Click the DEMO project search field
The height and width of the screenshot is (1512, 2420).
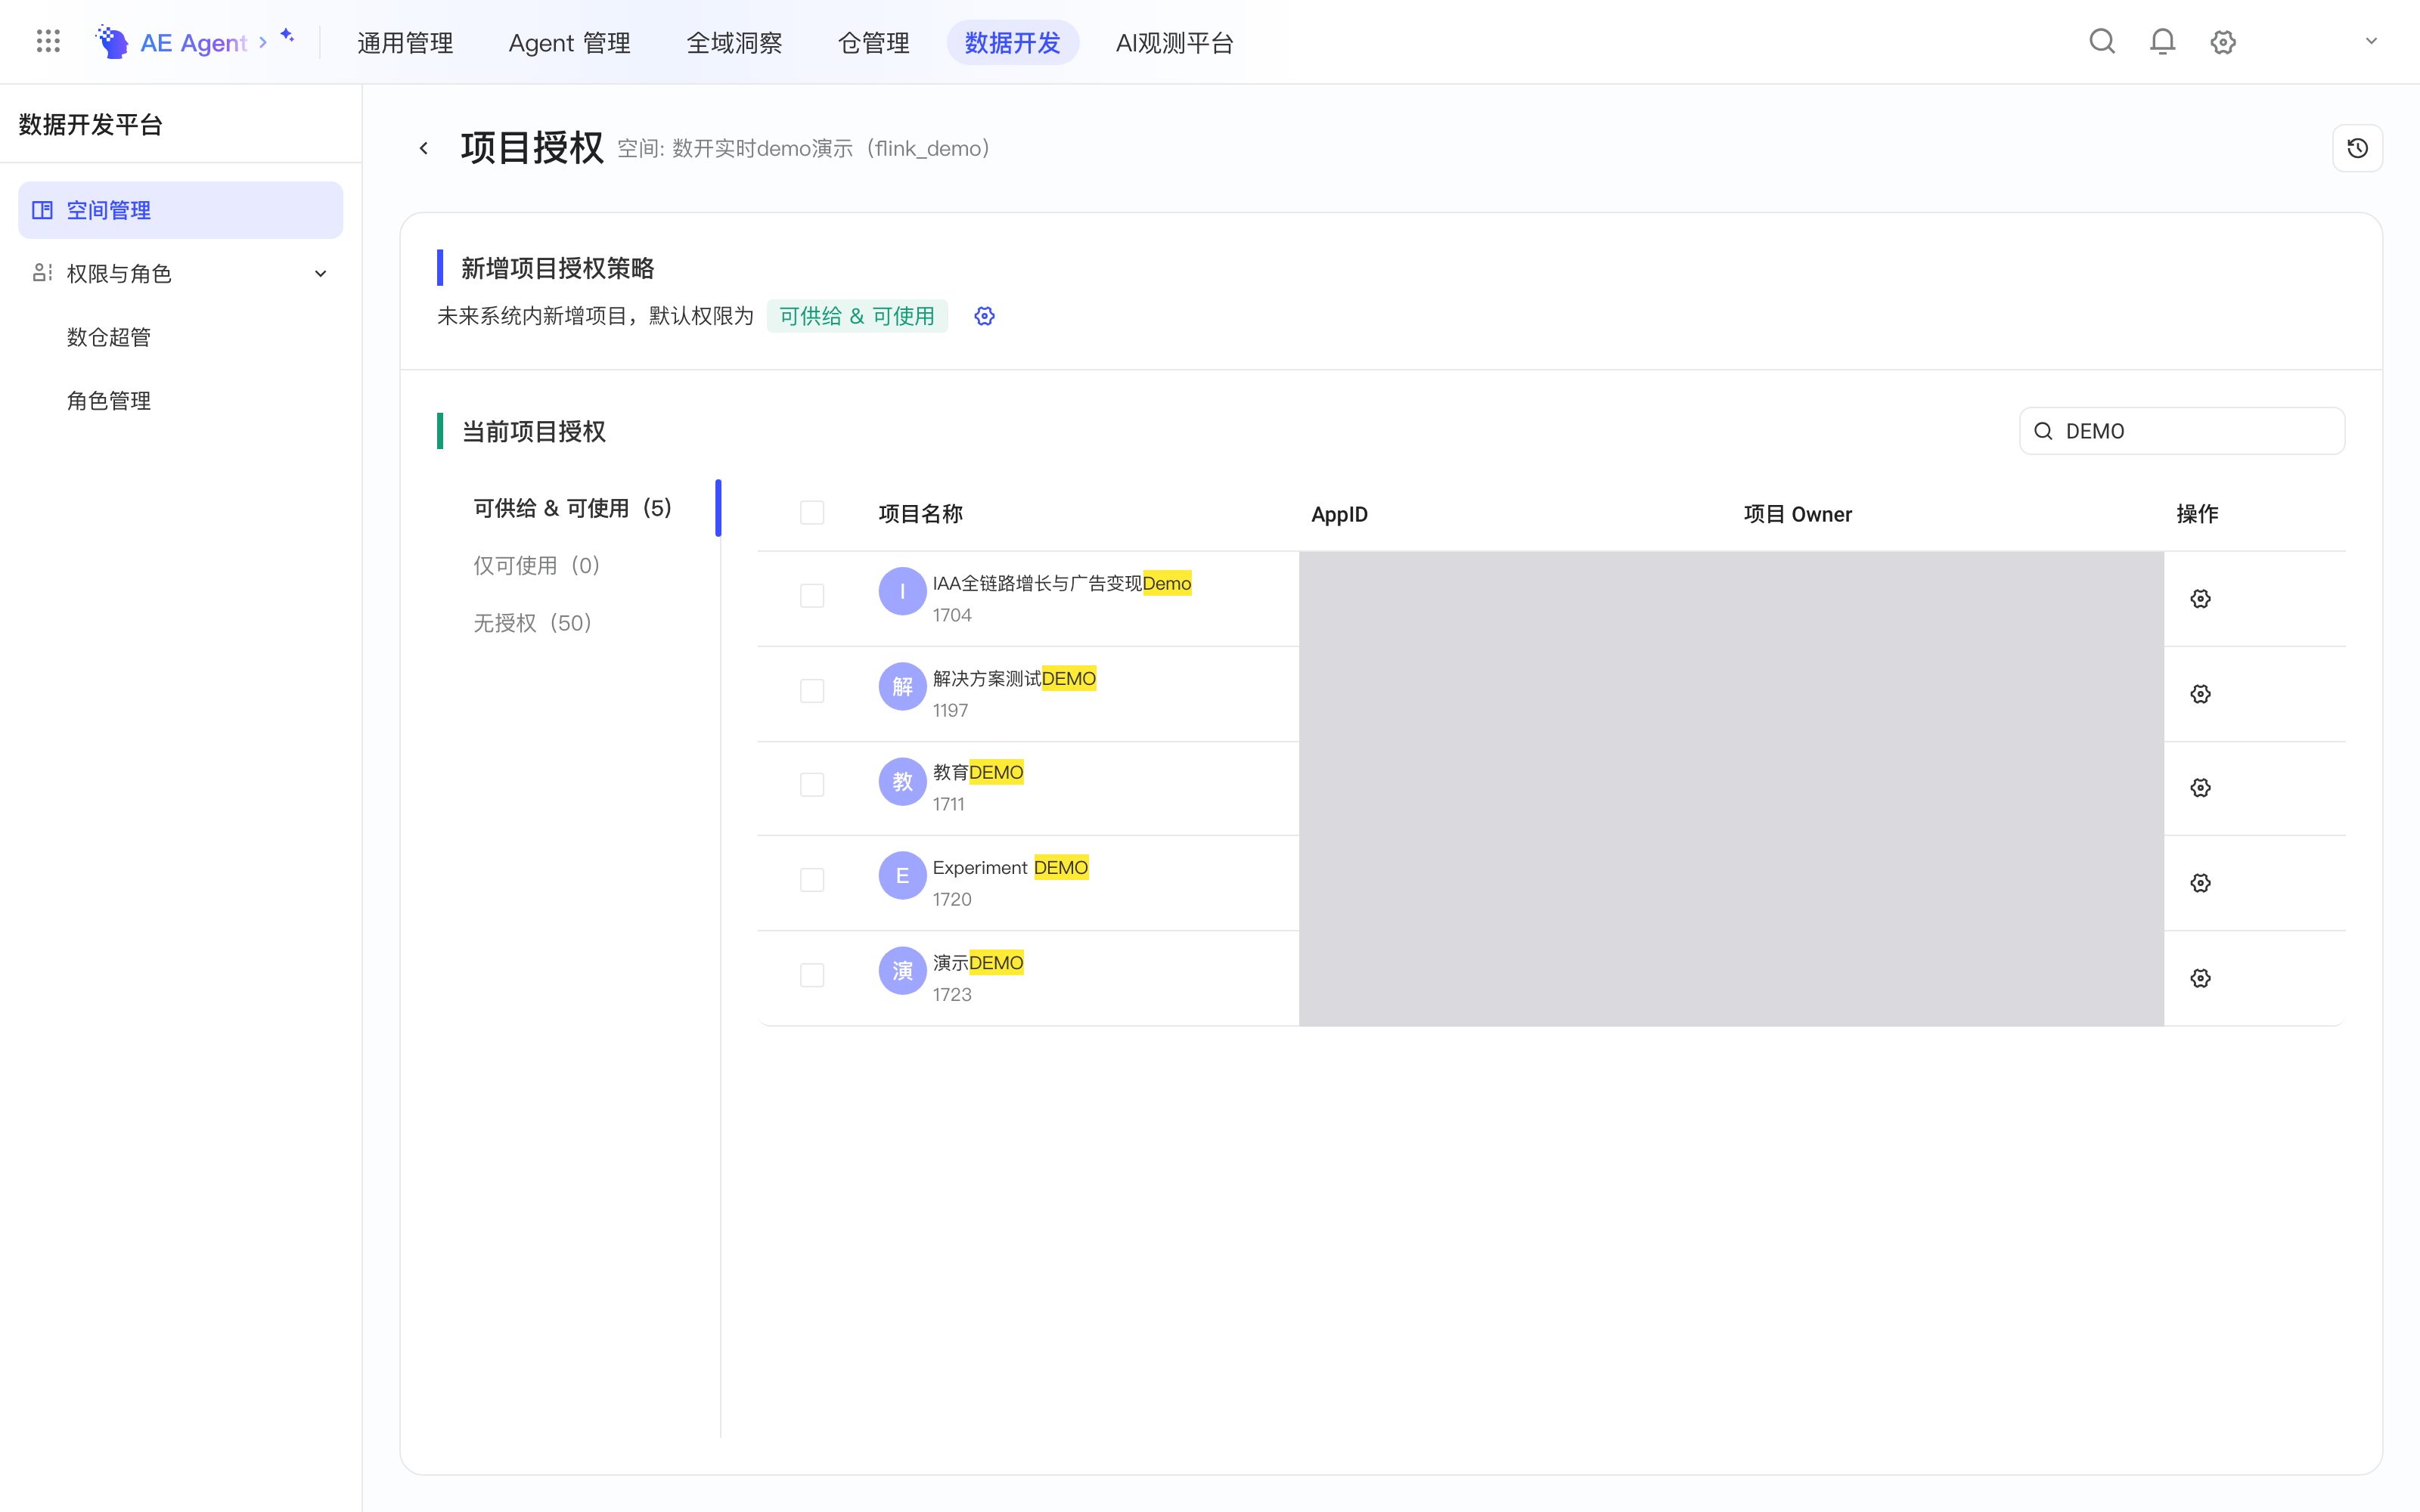(2182, 431)
